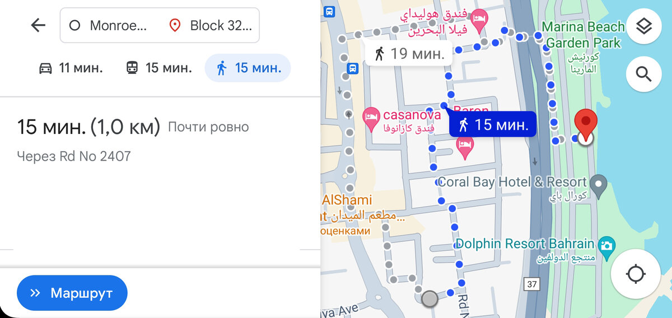Tap the red destination pin

586,124
